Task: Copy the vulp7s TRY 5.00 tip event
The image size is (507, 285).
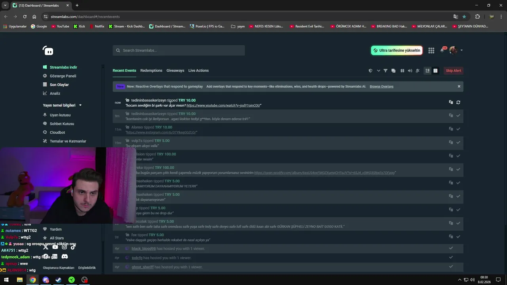Action: (x=451, y=142)
